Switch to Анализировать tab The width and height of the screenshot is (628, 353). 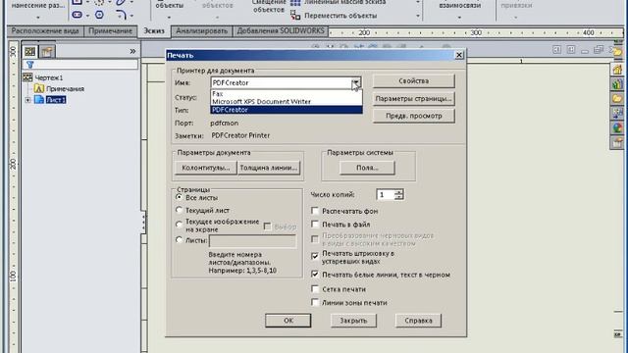pyautogui.click(x=202, y=30)
